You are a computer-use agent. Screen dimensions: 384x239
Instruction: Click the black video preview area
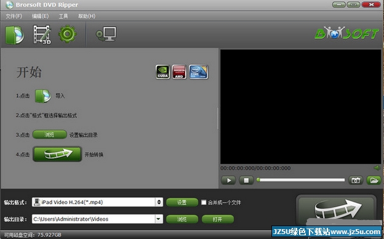301,107
